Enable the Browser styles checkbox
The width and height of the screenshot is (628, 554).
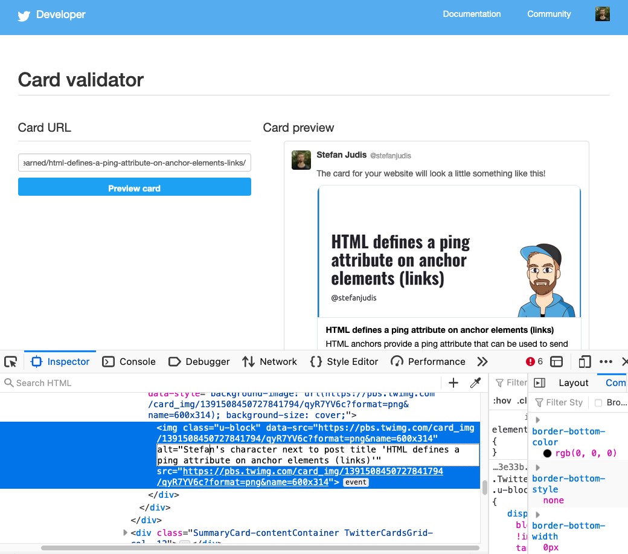tap(598, 402)
